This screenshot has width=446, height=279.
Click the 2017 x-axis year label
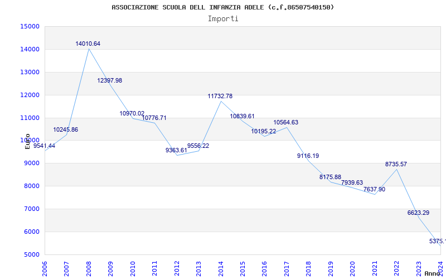pyautogui.click(x=287, y=269)
